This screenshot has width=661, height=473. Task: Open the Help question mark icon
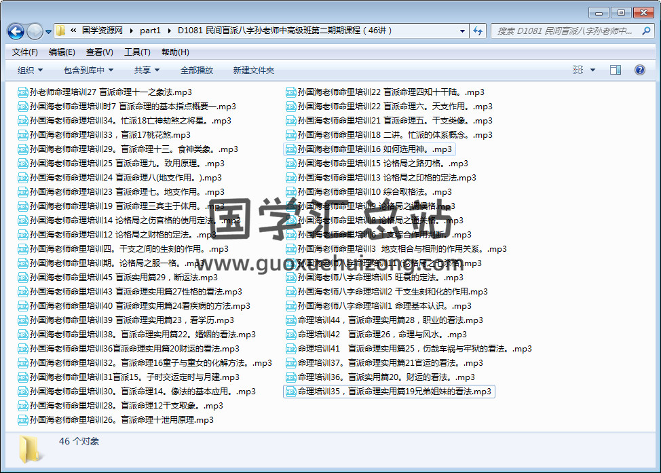(639, 70)
